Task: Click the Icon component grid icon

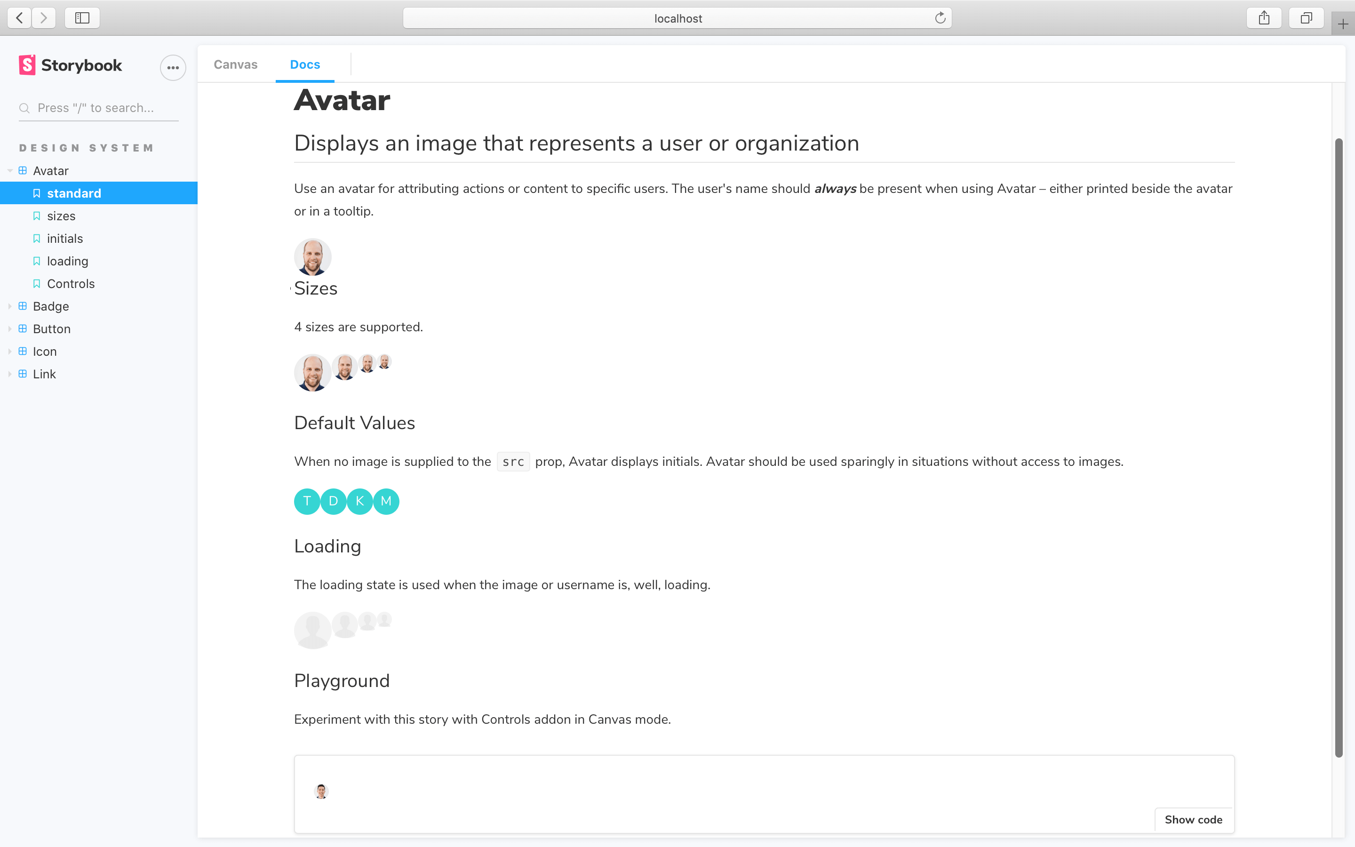Action: [x=23, y=351]
